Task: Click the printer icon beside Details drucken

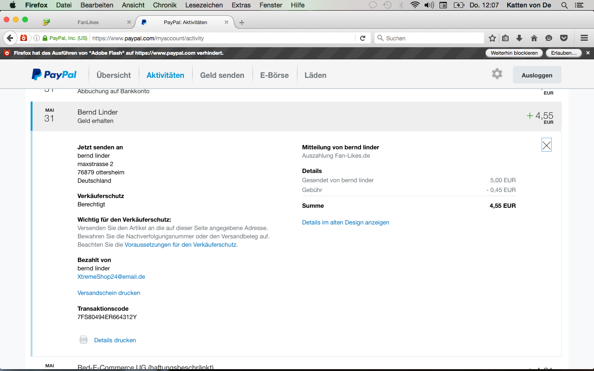Action: 84,340
